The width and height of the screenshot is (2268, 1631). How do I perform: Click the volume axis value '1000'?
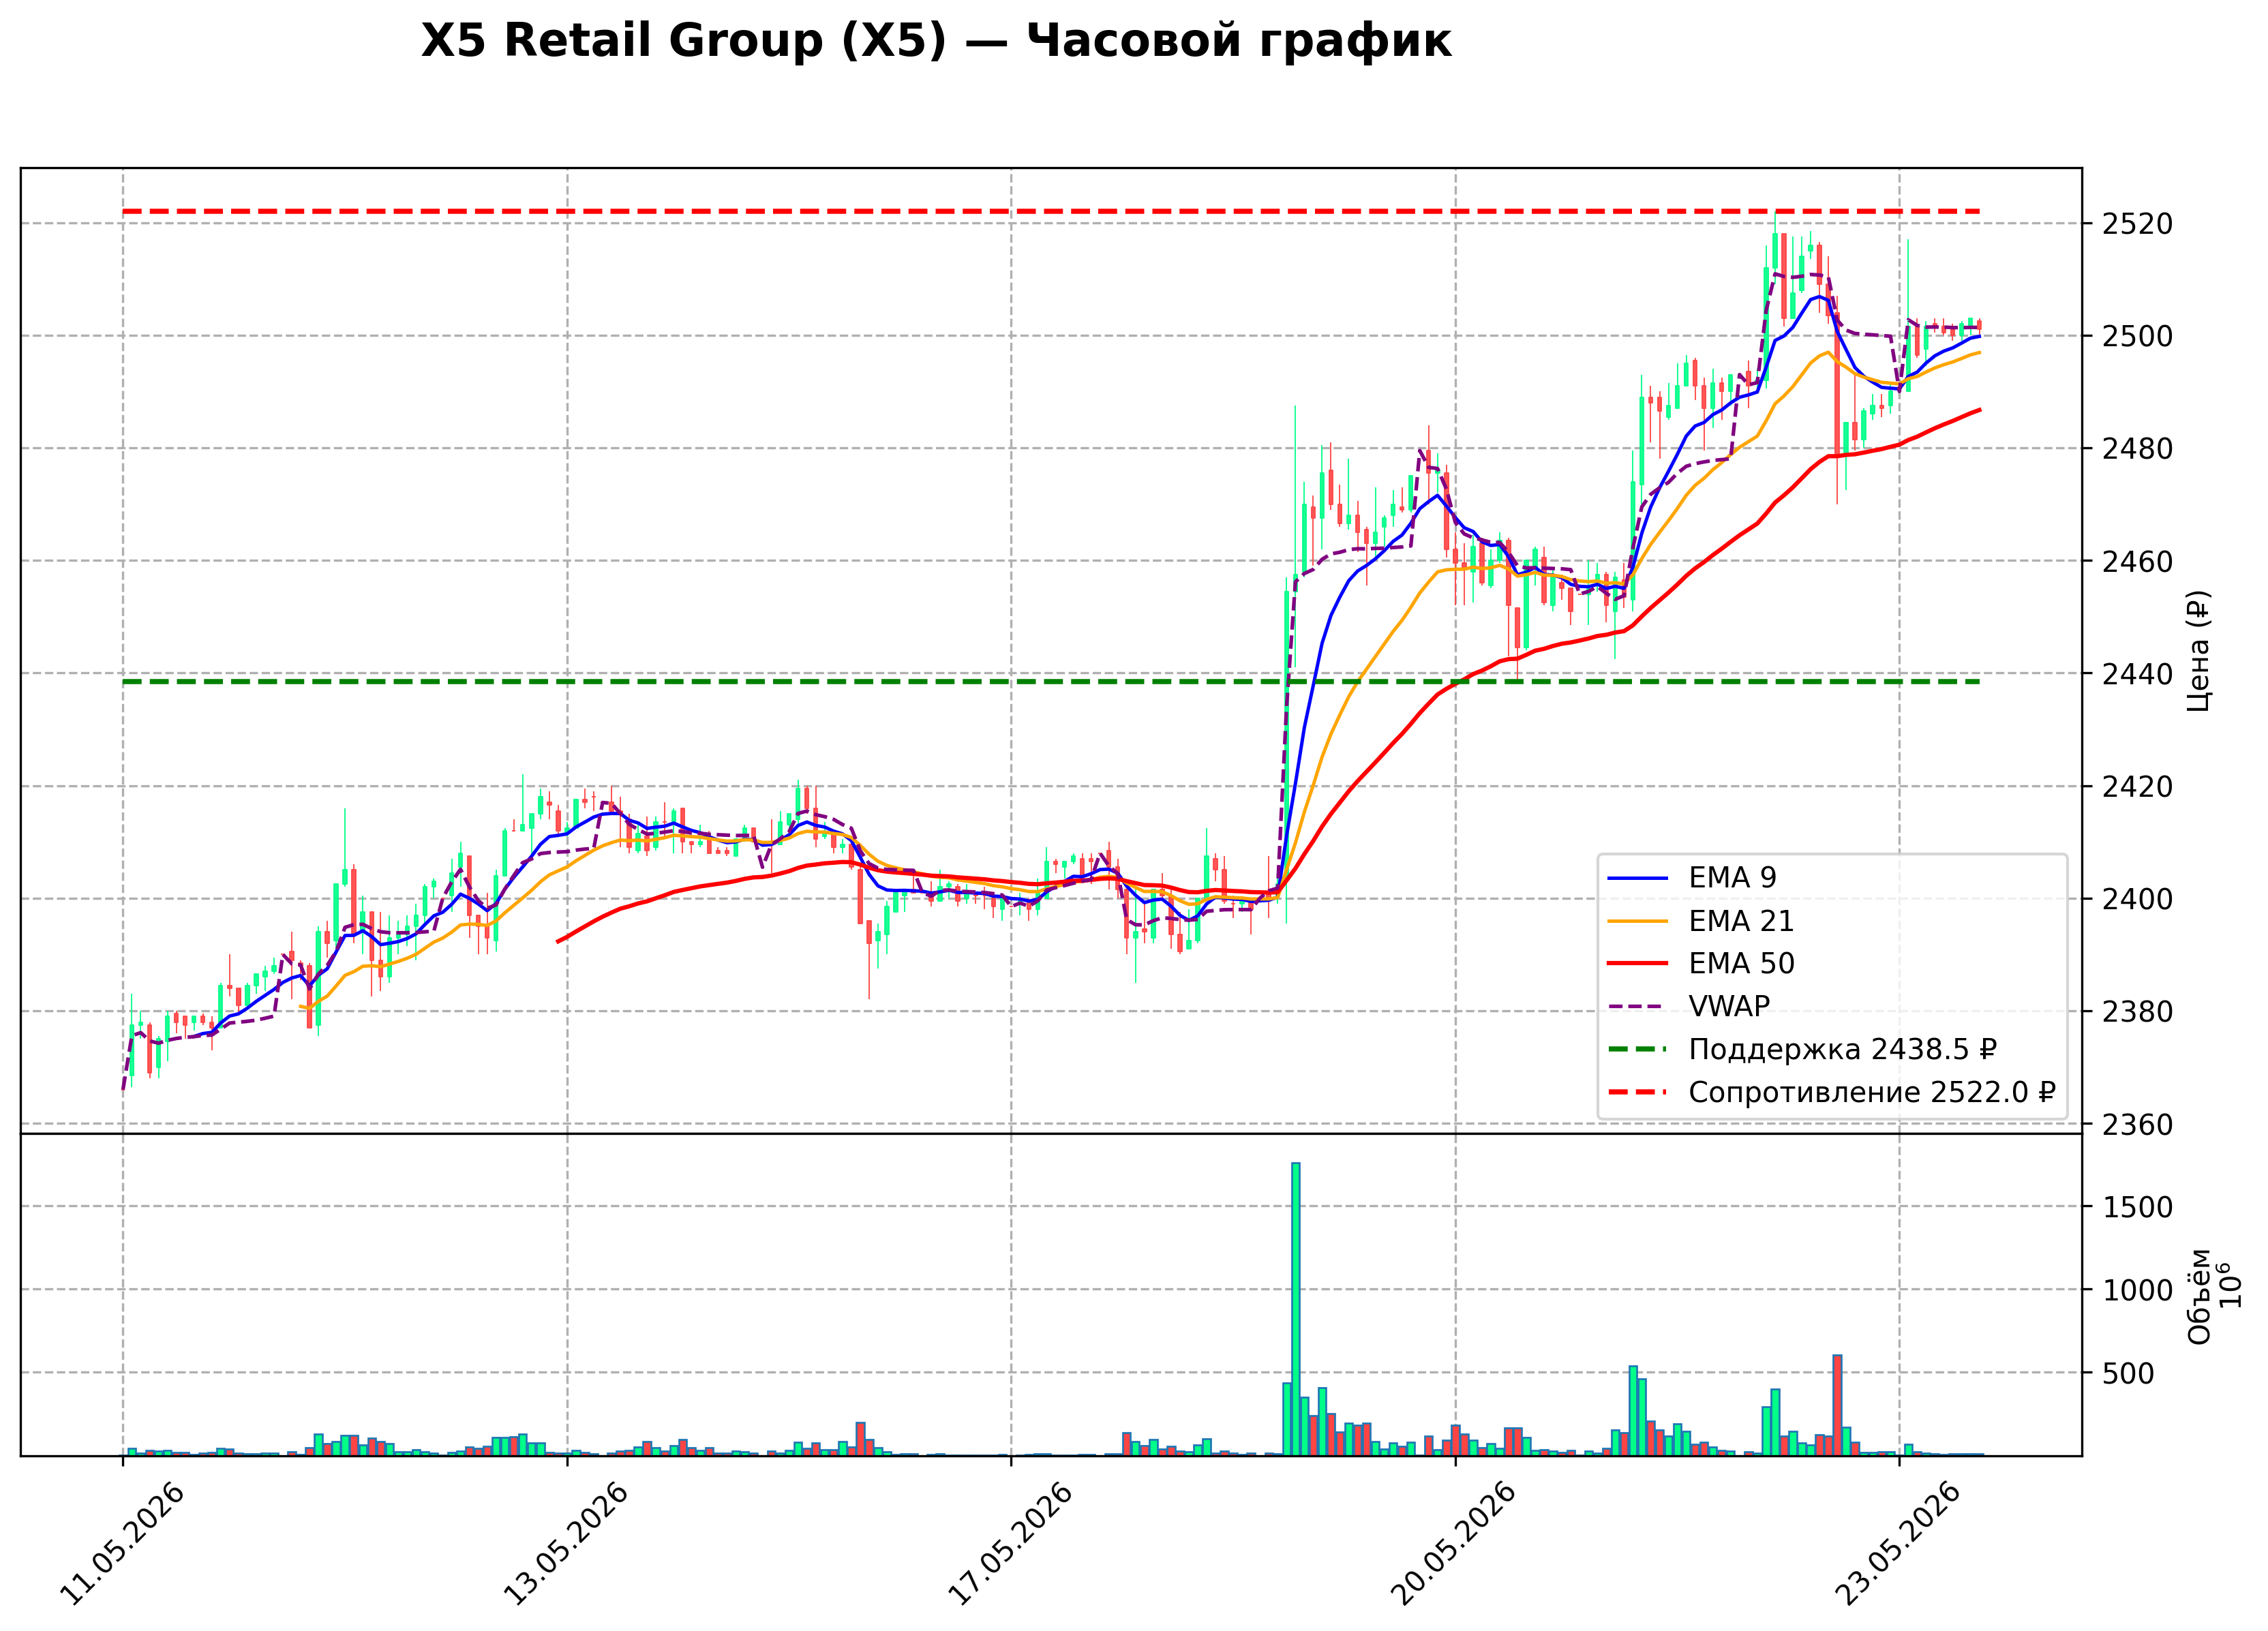(x=2138, y=1291)
